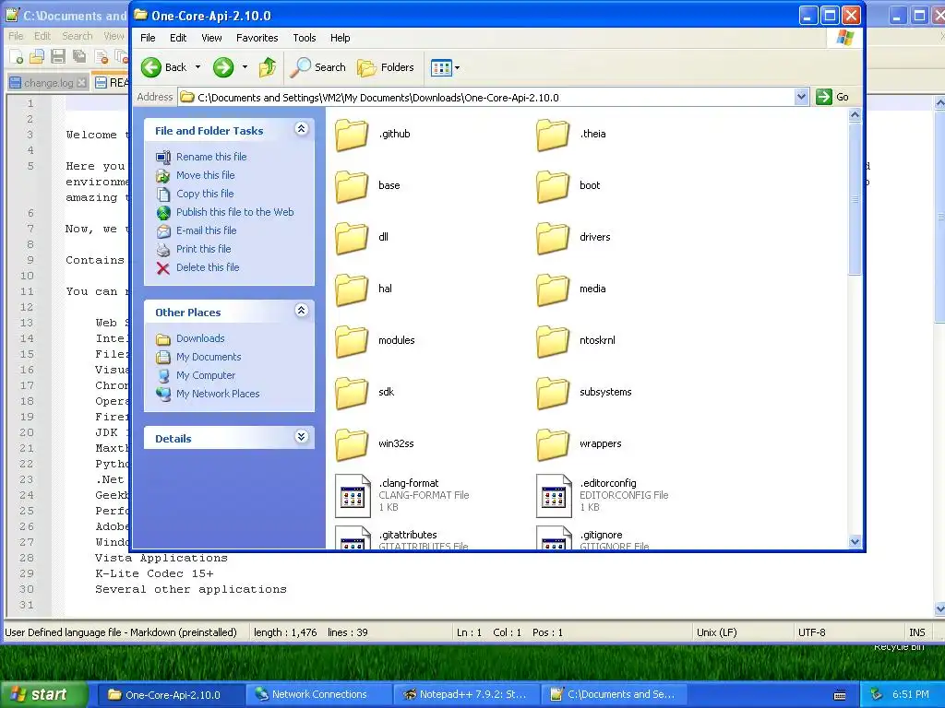Collapse the Other Places panel

(x=302, y=311)
